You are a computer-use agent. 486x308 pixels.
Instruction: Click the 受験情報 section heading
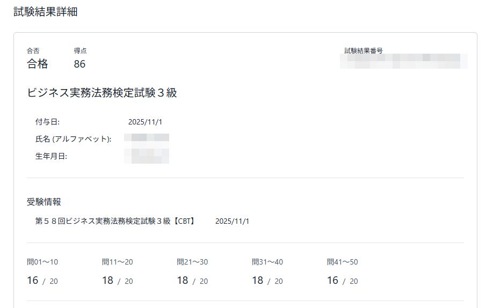(44, 202)
